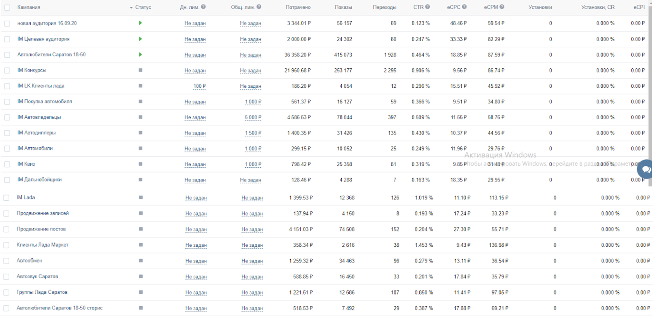Image resolution: width=653 pixels, height=316 pixels.
Task: Sort table by Потрачено column
Action: pyautogui.click(x=298, y=7)
